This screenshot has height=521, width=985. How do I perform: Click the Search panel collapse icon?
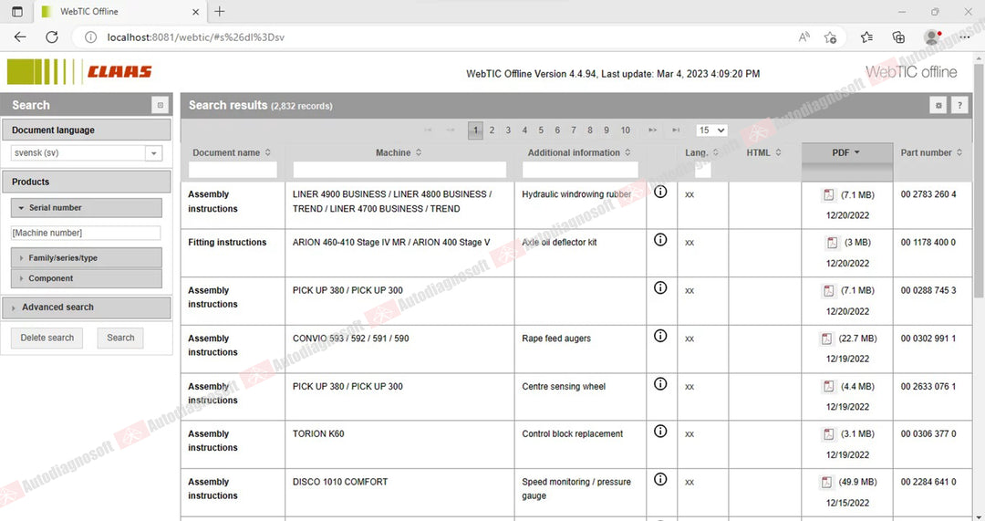[161, 105]
